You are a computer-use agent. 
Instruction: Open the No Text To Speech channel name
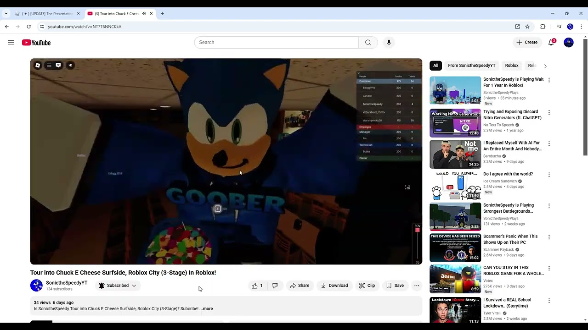tap(498, 125)
